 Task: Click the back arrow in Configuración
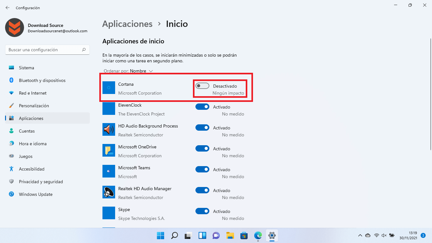pos(8,8)
